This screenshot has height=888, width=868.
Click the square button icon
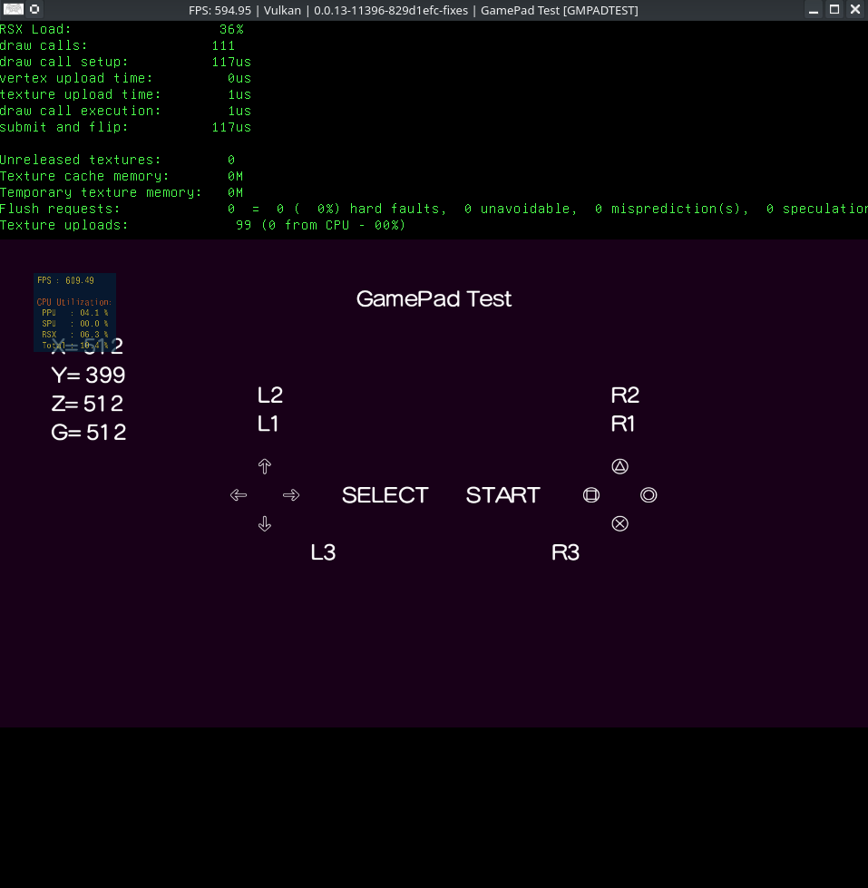591,495
